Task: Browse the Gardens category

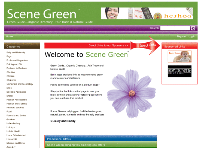Action: pos(11,119)
